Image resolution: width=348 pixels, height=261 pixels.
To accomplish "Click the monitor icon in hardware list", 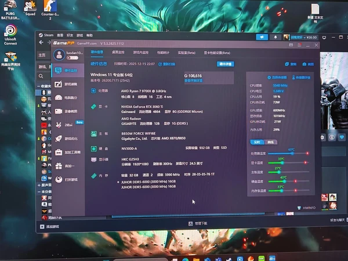I will coord(93,159).
